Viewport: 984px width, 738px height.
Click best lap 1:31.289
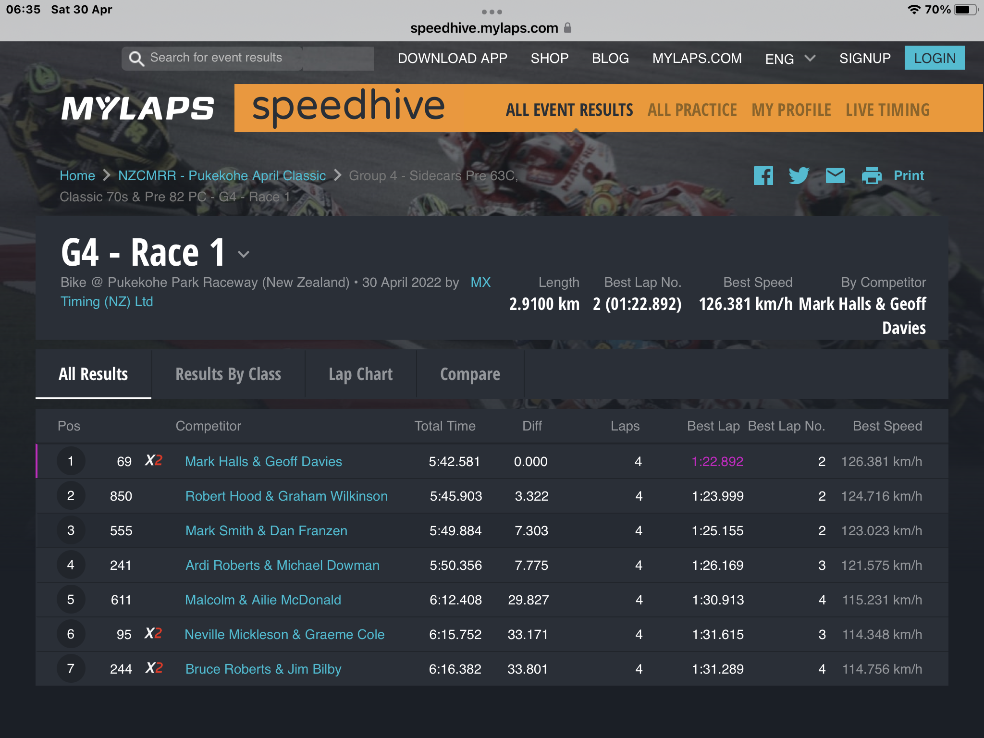click(718, 669)
